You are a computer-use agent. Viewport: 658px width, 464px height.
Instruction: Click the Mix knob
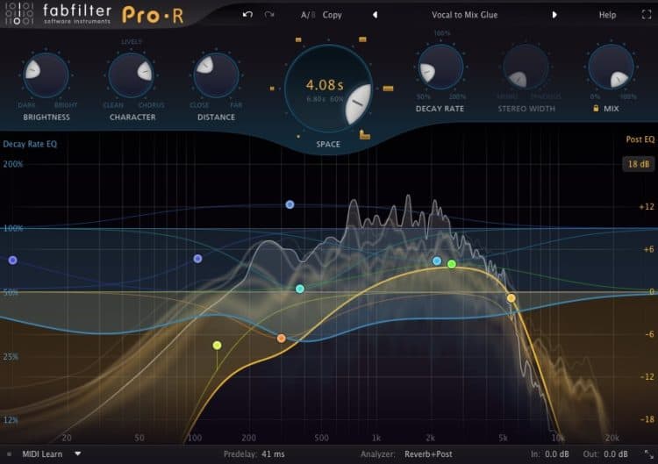click(611, 68)
